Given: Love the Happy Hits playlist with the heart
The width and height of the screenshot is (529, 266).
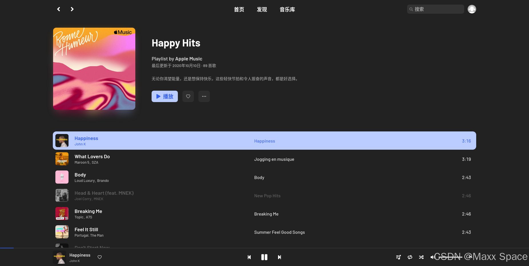Looking at the screenshot, I should pos(188,96).
